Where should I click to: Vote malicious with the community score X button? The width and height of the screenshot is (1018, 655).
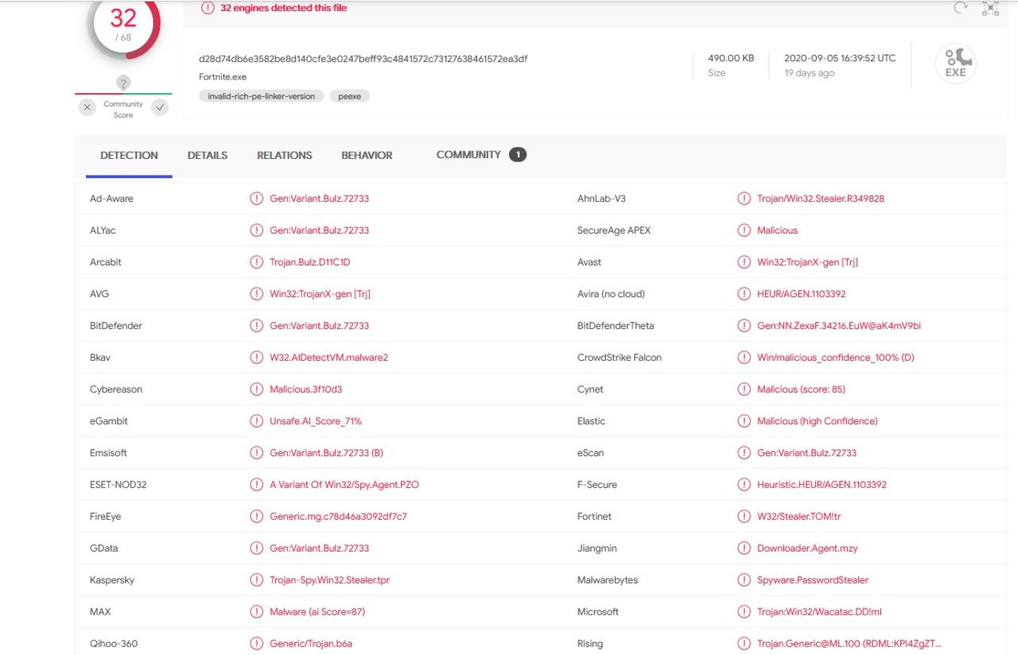87,107
